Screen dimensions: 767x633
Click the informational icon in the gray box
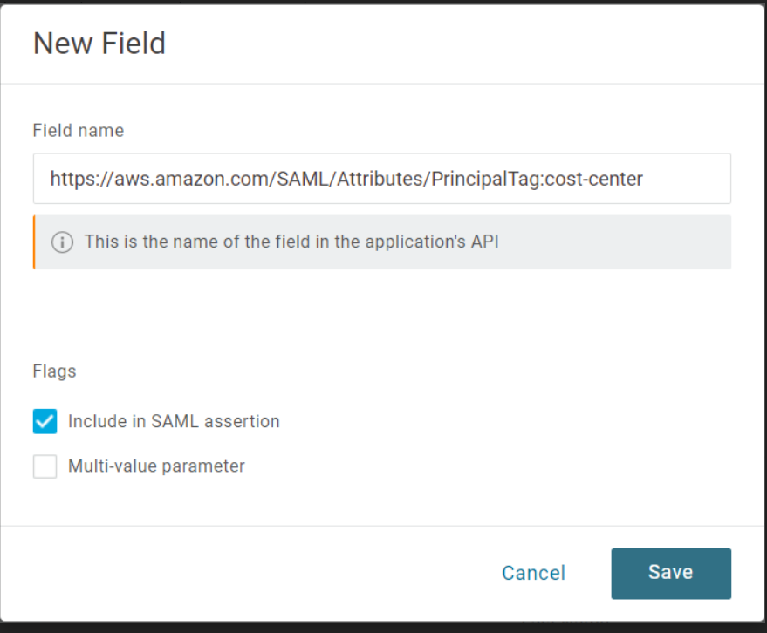click(x=62, y=242)
